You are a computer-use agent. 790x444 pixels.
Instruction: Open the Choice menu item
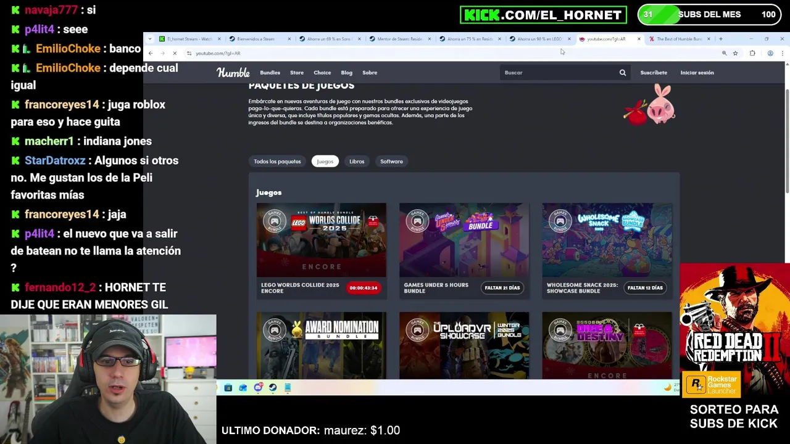click(x=322, y=73)
